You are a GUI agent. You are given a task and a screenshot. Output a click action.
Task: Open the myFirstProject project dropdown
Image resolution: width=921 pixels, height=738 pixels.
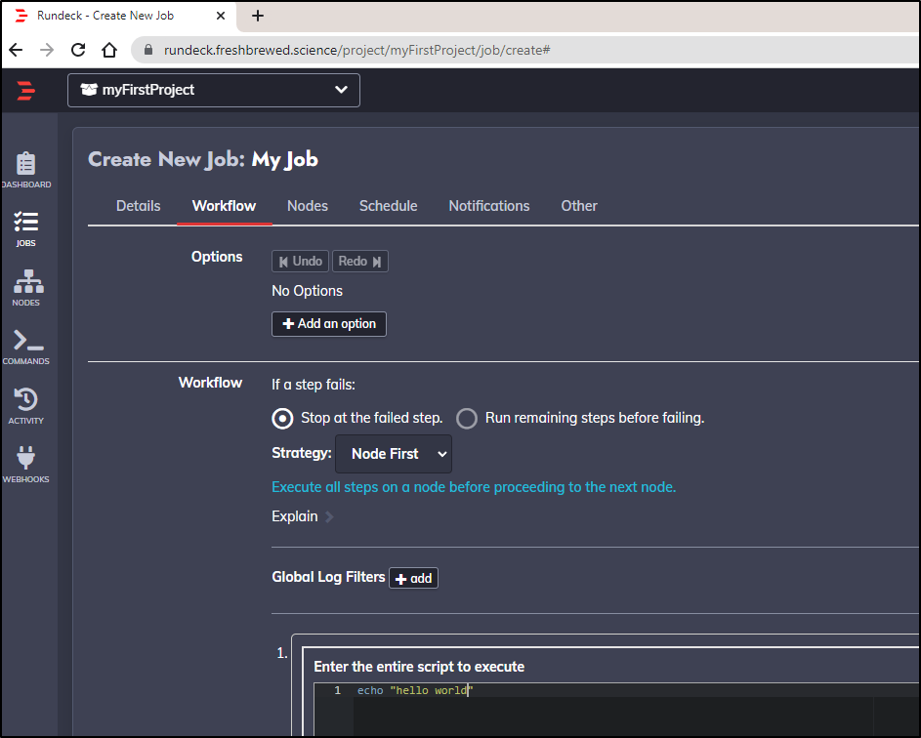[x=214, y=91]
